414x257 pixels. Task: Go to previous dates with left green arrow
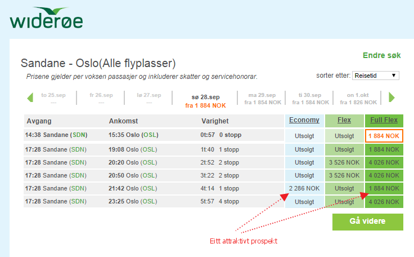click(x=30, y=98)
